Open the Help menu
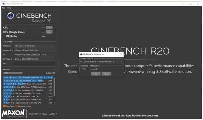 (9, 8)
